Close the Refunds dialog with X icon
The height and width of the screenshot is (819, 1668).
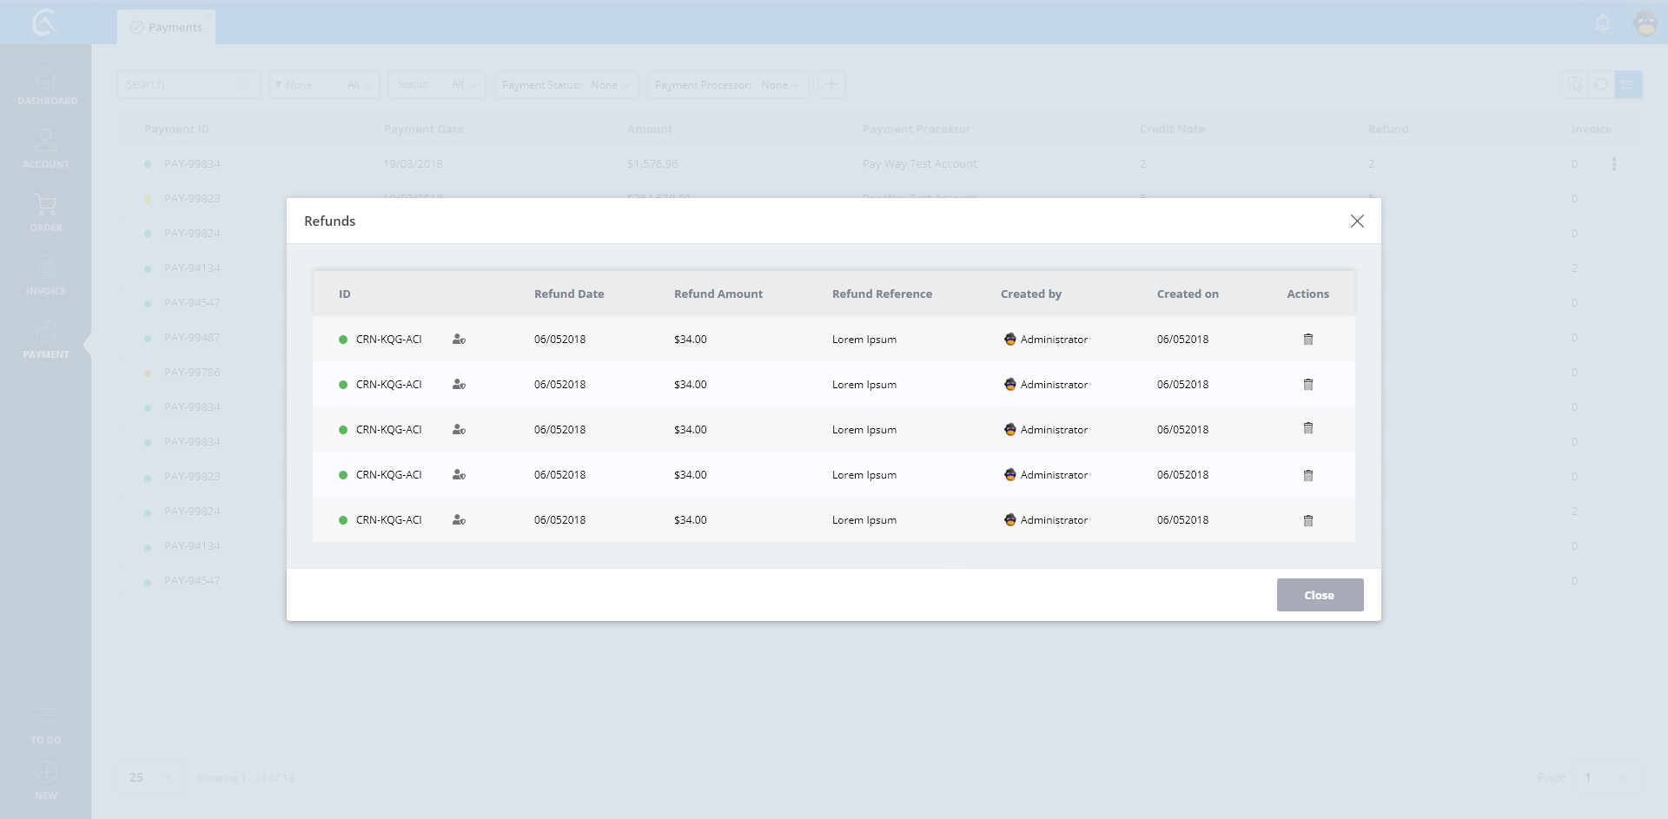[1357, 221]
